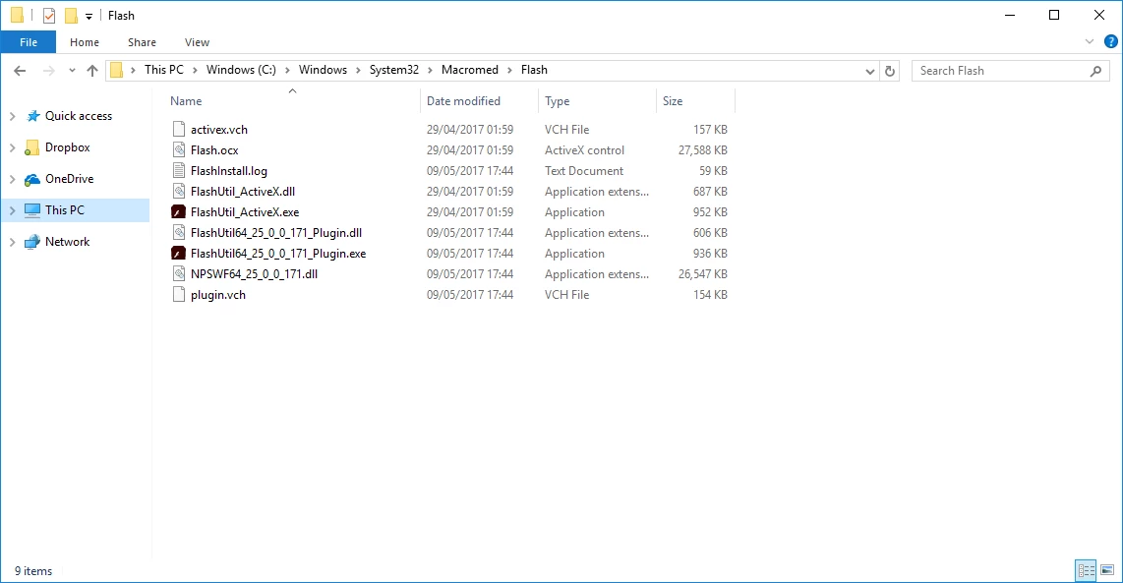Click the FlashInstall.log file icon
This screenshot has height=583, width=1123.
click(178, 170)
